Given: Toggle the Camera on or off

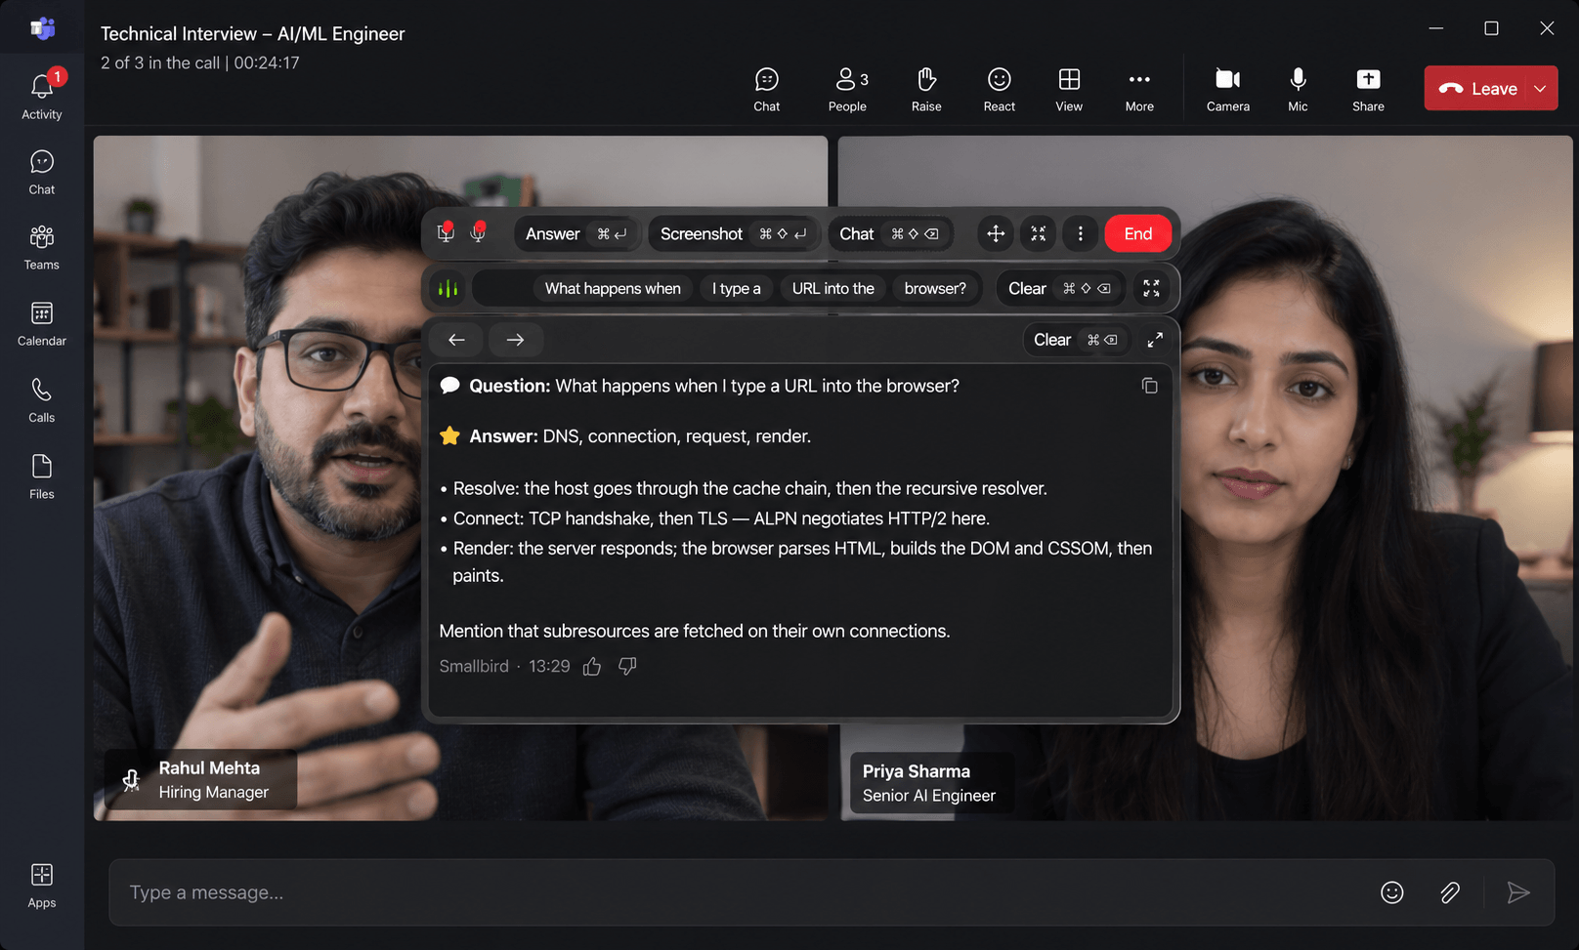Looking at the screenshot, I should 1228,90.
